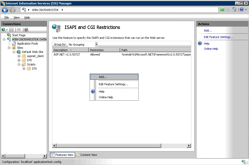
Task: Open the File menu
Action: [x=7, y=17]
